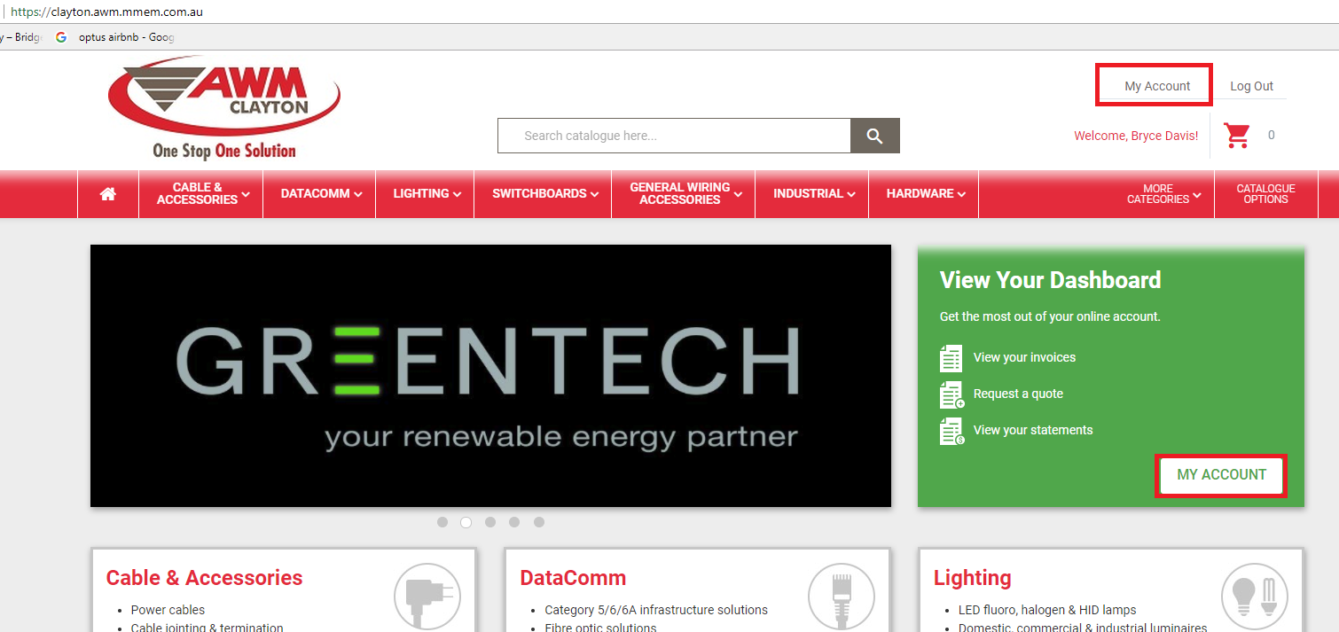Image resolution: width=1339 pixels, height=632 pixels.
Task: Open the Industrial dropdown menu
Action: point(813,193)
